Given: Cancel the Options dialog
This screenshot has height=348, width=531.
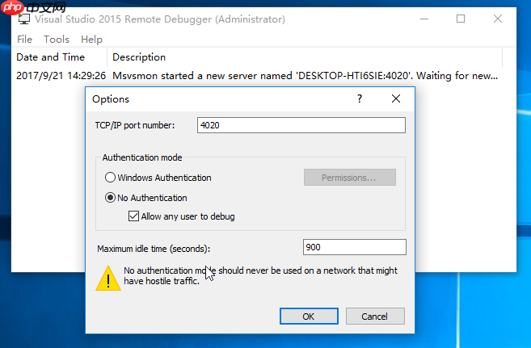Looking at the screenshot, I should 375,317.
